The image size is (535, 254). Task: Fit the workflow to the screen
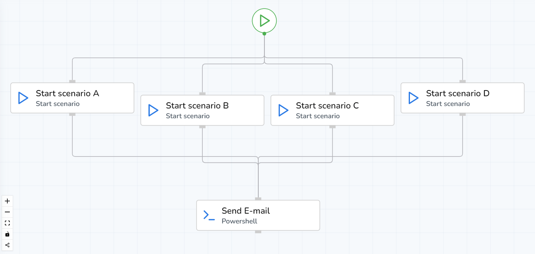tap(7, 223)
